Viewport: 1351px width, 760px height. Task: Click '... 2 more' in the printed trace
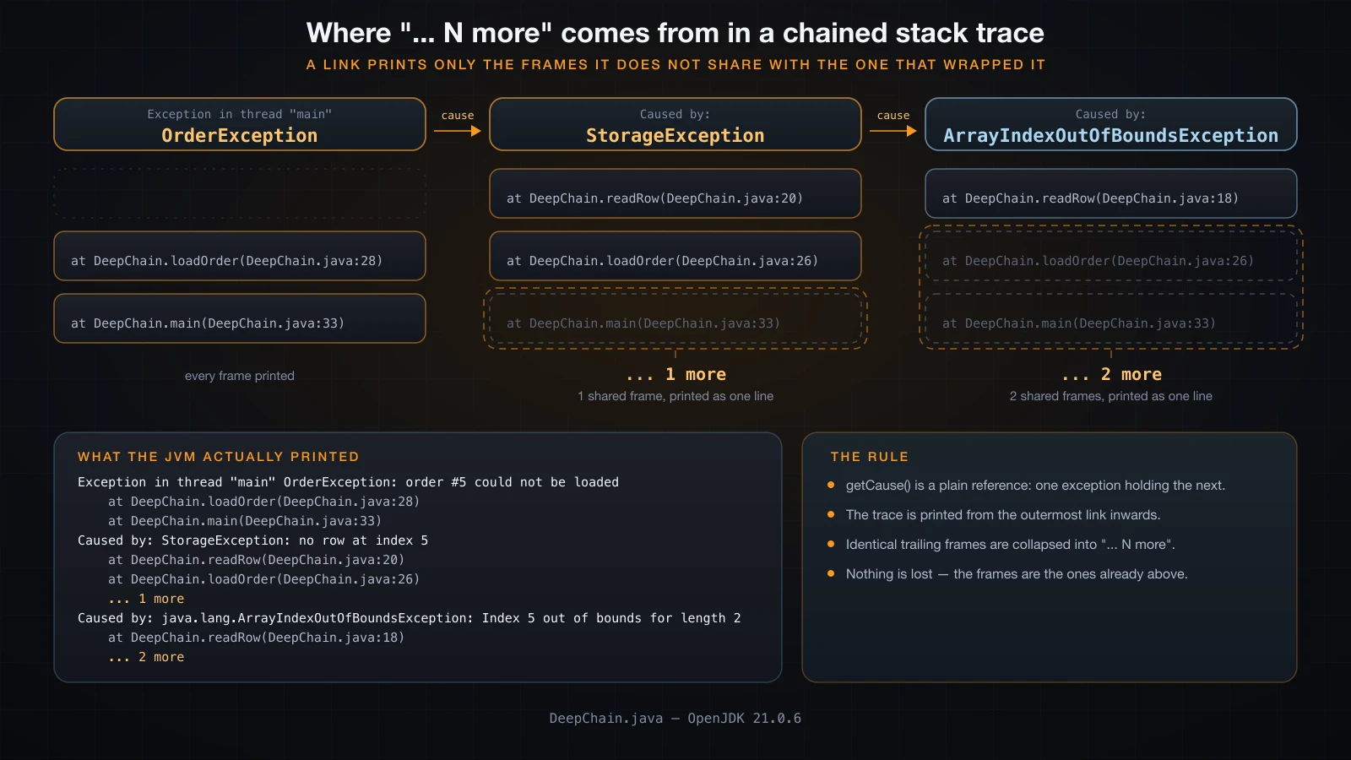[x=146, y=657]
